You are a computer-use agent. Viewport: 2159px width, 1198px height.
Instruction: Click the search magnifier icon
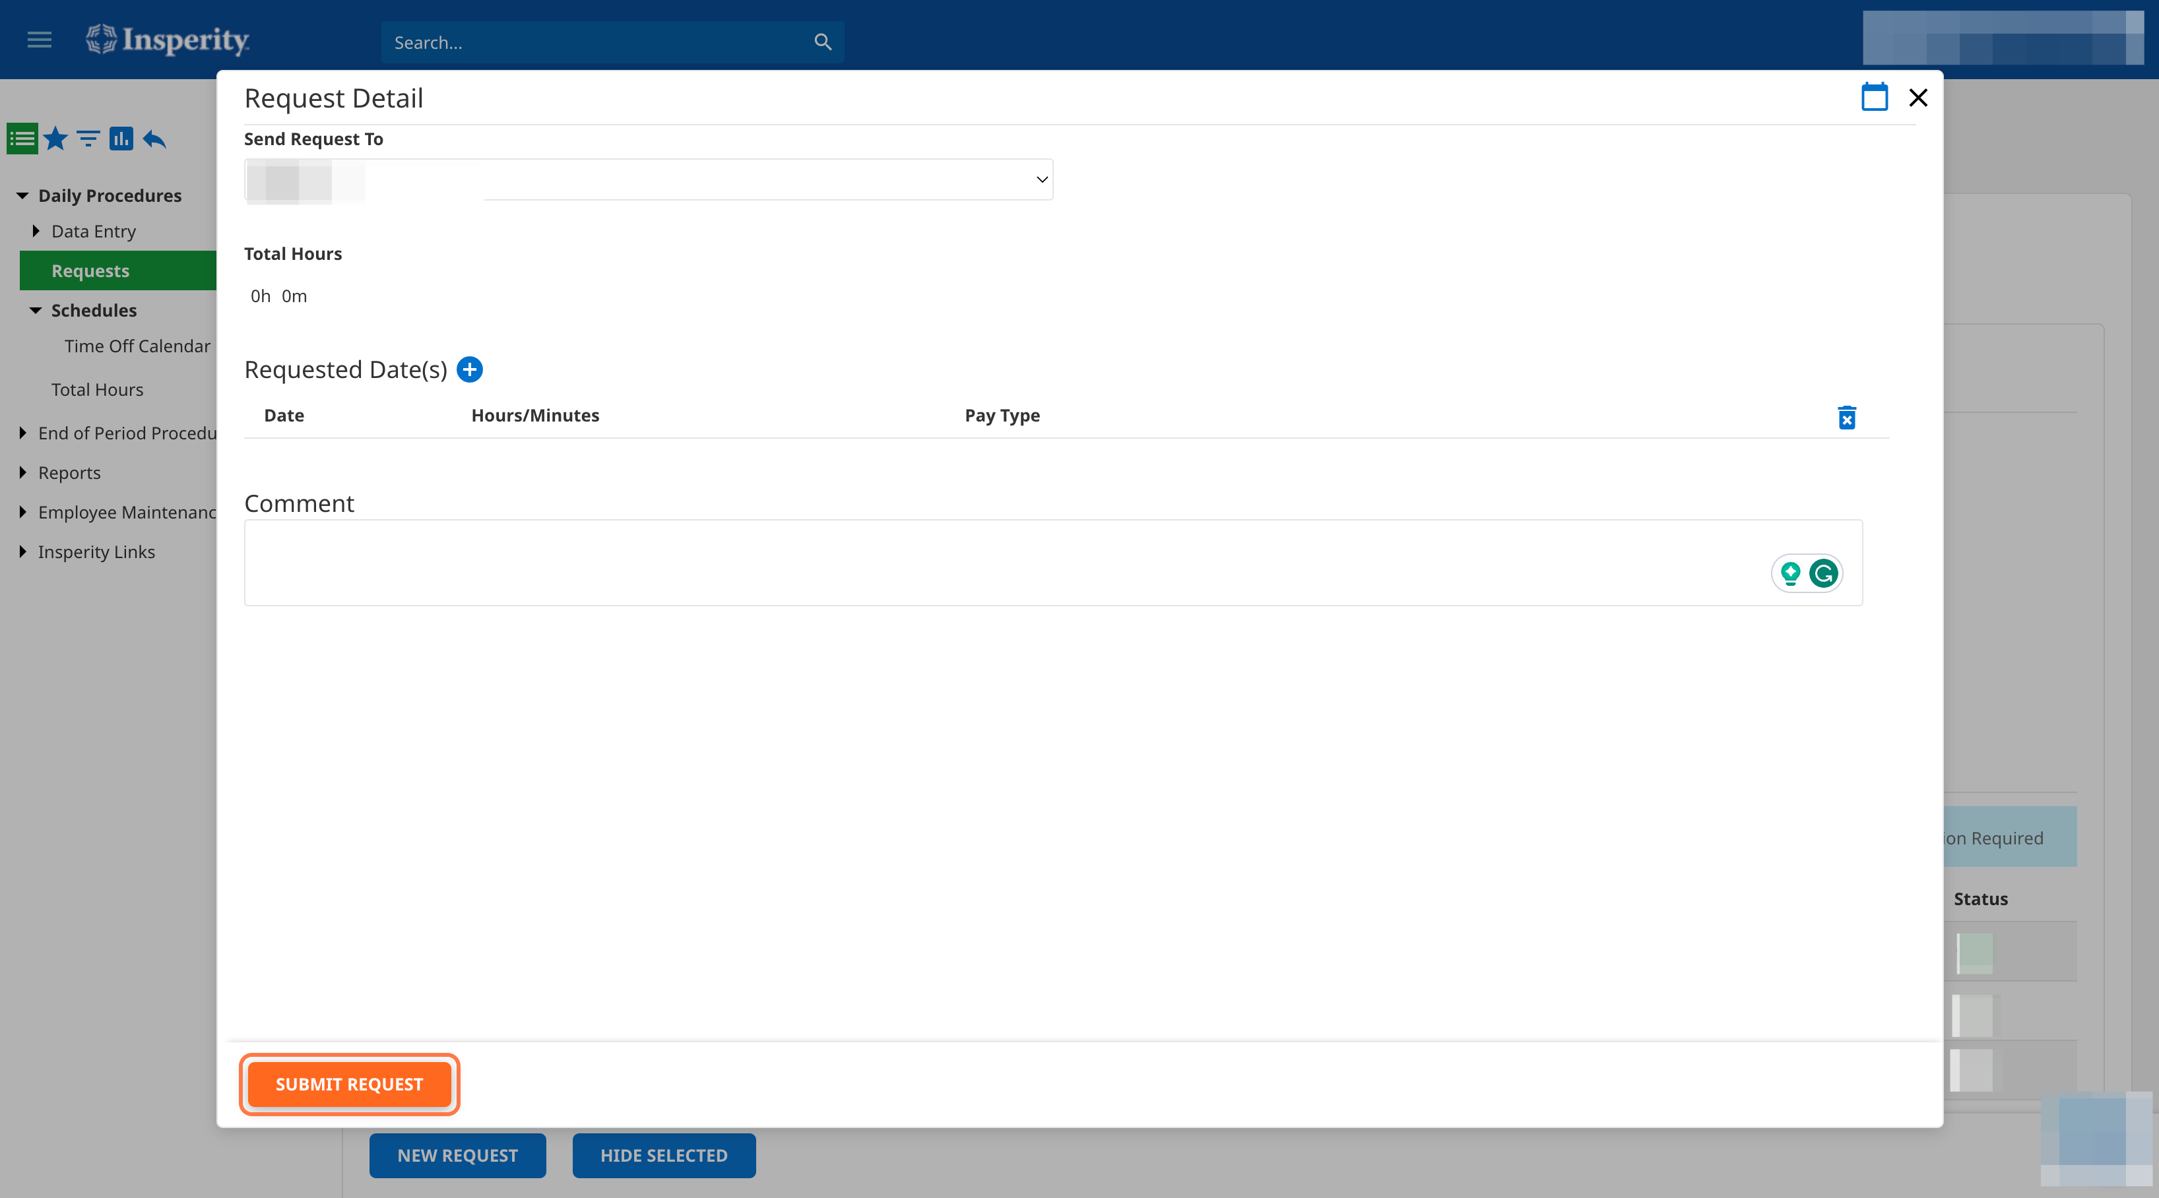coord(823,42)
